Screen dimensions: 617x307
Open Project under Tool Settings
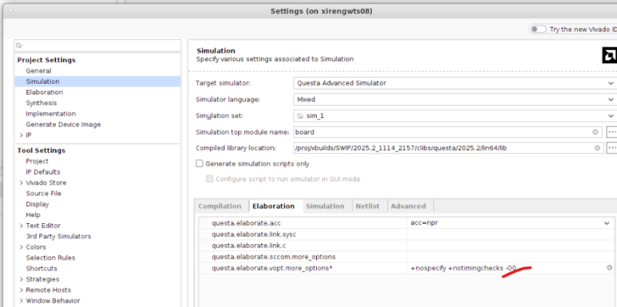coord(37,161)
